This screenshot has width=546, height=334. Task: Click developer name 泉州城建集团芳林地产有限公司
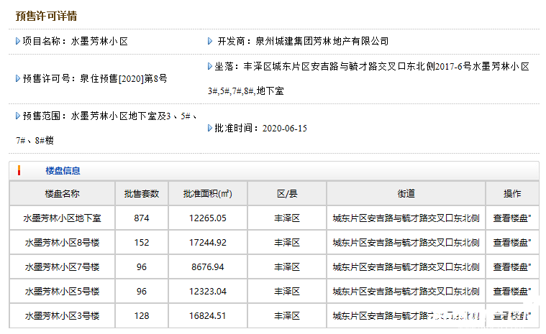(x=322, y=42)
